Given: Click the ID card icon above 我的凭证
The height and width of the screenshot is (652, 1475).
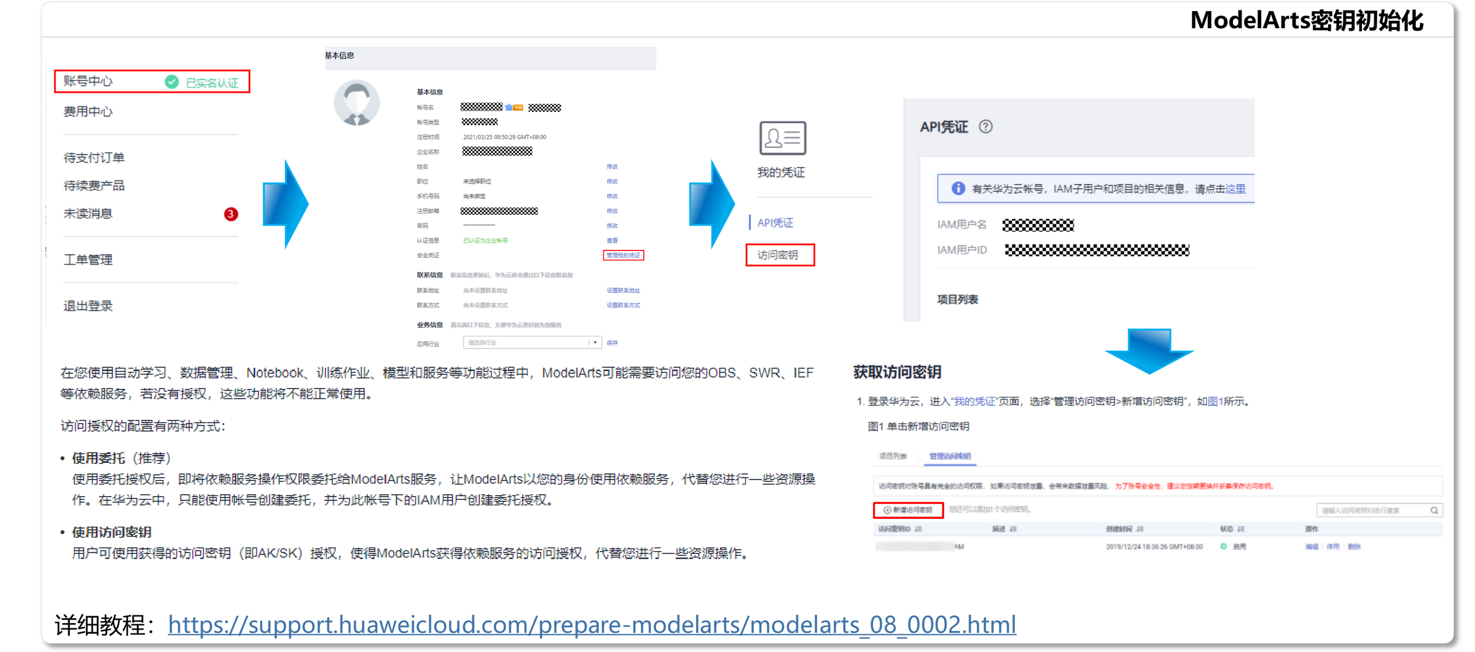Looking at the screenshot, I should click(x=783, y=138).
